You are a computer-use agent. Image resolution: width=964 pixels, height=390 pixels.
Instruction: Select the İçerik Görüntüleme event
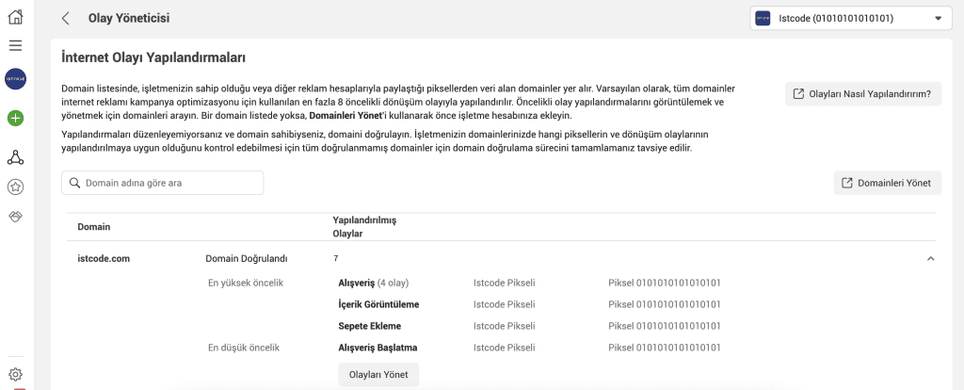(x=378, y=304)
